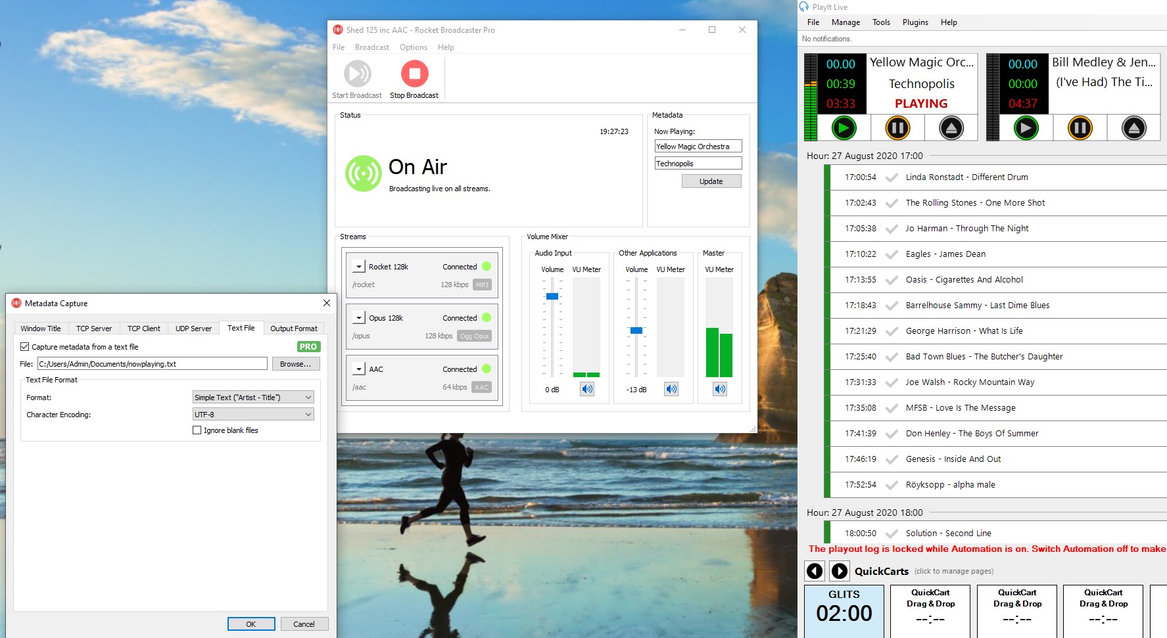Click the Browse... button for file path
This screenshot has width=1167, height=638.
(296, 364)
